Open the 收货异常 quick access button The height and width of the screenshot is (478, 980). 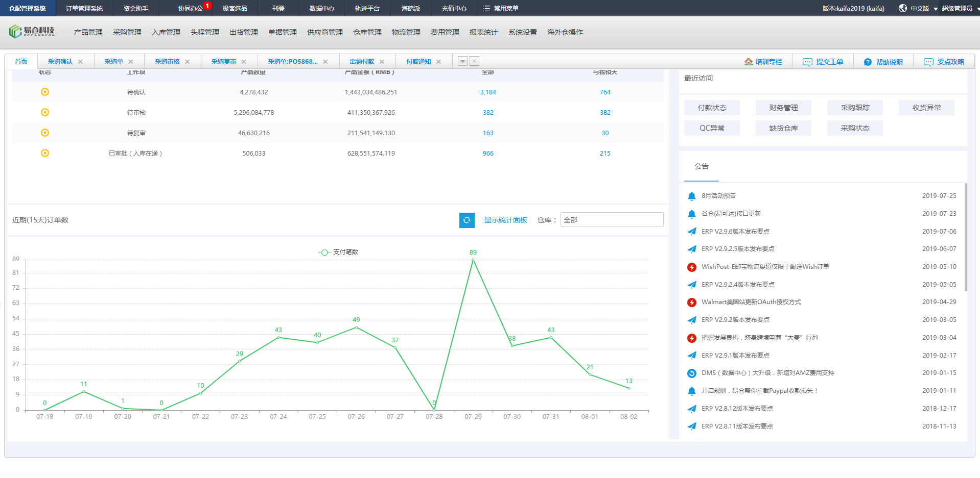pos(926,107)
